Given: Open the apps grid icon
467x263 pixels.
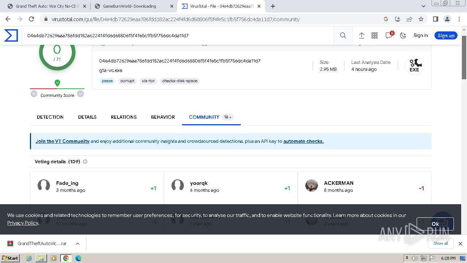Looking at the screenshot, I should pyautogui.click(x=374, y=35).
